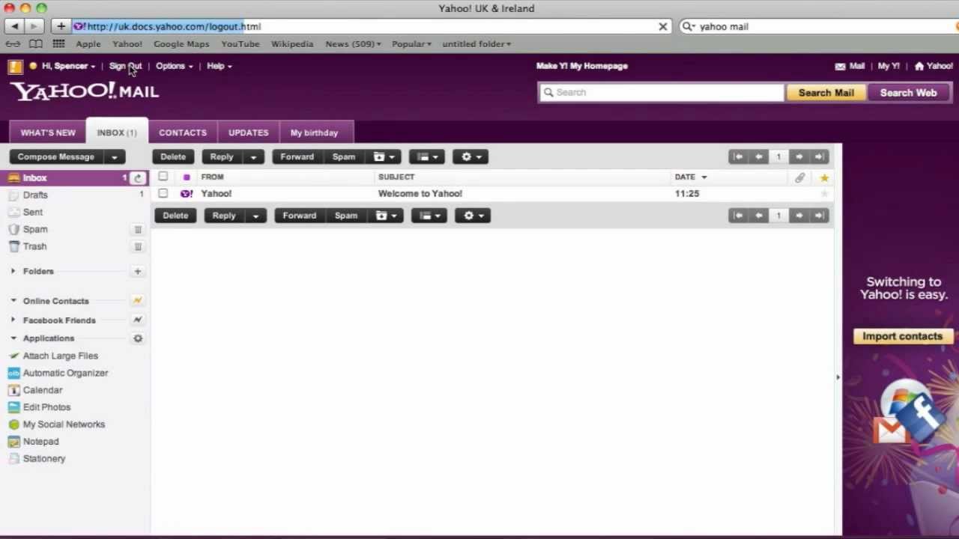Go to next page in top pager
959x539 pixels.
799,156
